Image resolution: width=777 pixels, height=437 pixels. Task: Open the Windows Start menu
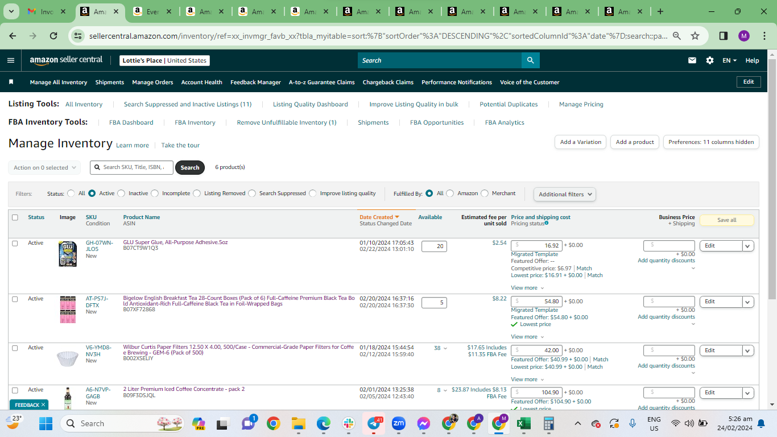(46, 423)
